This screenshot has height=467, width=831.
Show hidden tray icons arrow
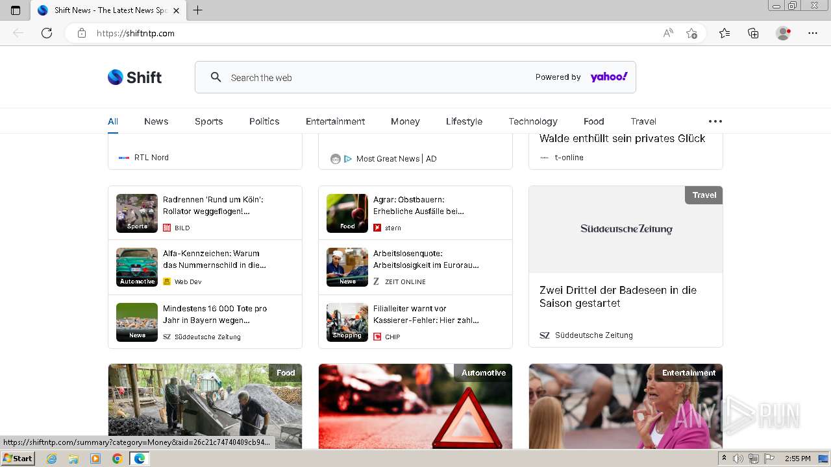[725, 459]
